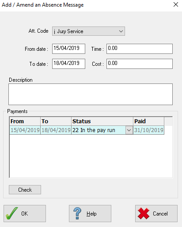Click the payment row's 15/04/2019 From cell
182x227 pixels.
(x=25, y=130)
